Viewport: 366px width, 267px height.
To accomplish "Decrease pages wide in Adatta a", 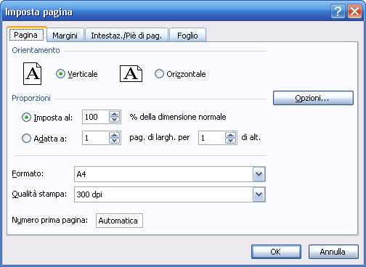I will pos(114,141).
